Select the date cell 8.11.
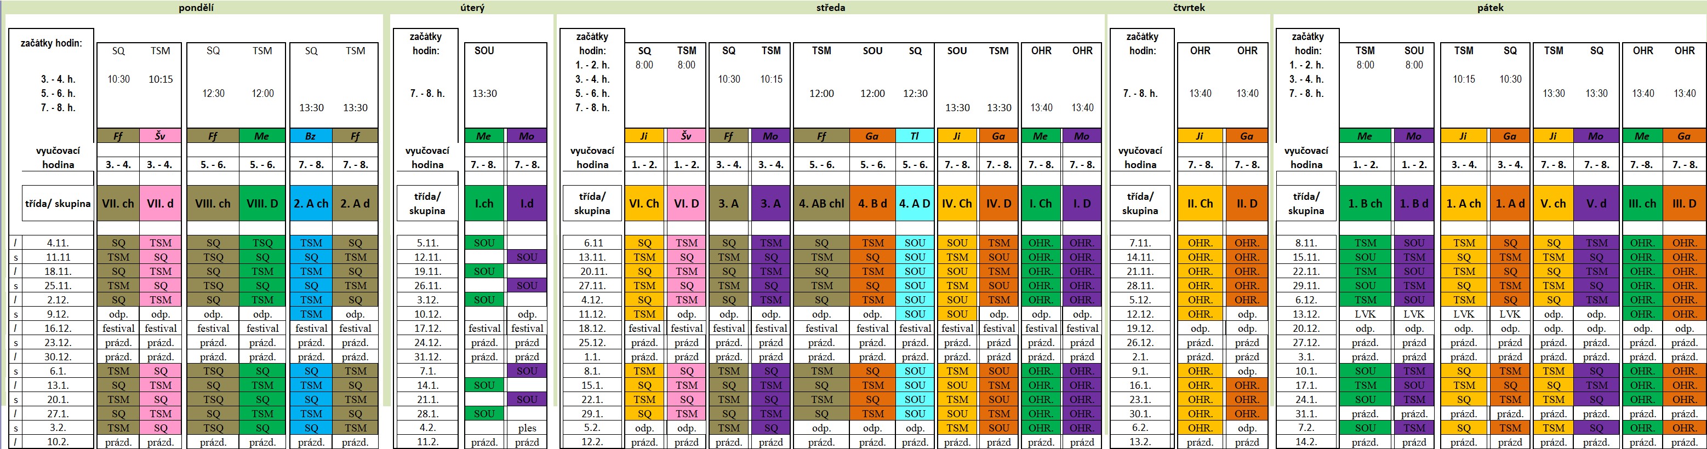The width and height of the screenshot is (1707, 449). pyautogui.click(x=1306, y=243)
